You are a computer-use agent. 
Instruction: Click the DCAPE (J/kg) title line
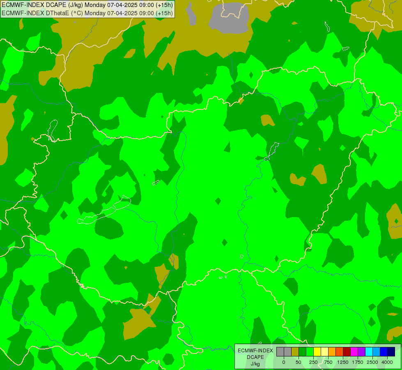[x=87, y=5]
